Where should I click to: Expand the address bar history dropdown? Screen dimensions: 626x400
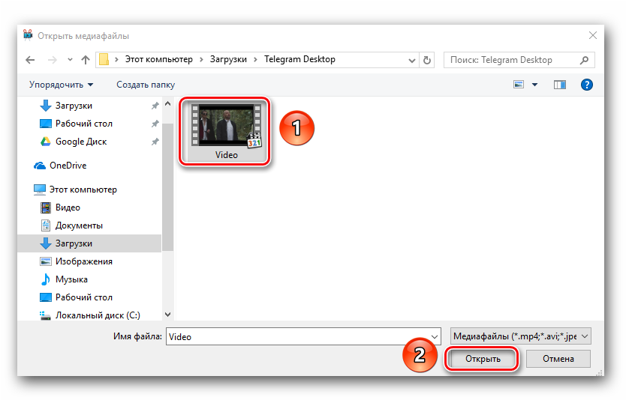[412, 60]
